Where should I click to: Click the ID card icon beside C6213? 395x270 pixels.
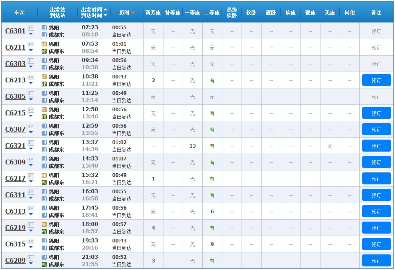(31, 77)
